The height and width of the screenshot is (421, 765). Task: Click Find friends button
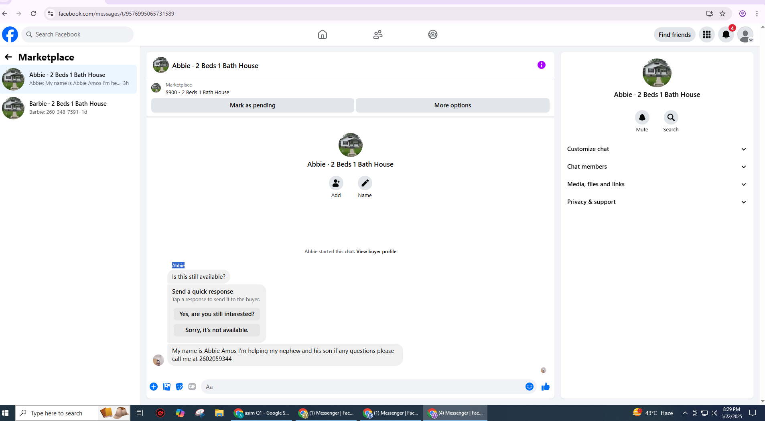pyautogui.click(x=675, y=34)
